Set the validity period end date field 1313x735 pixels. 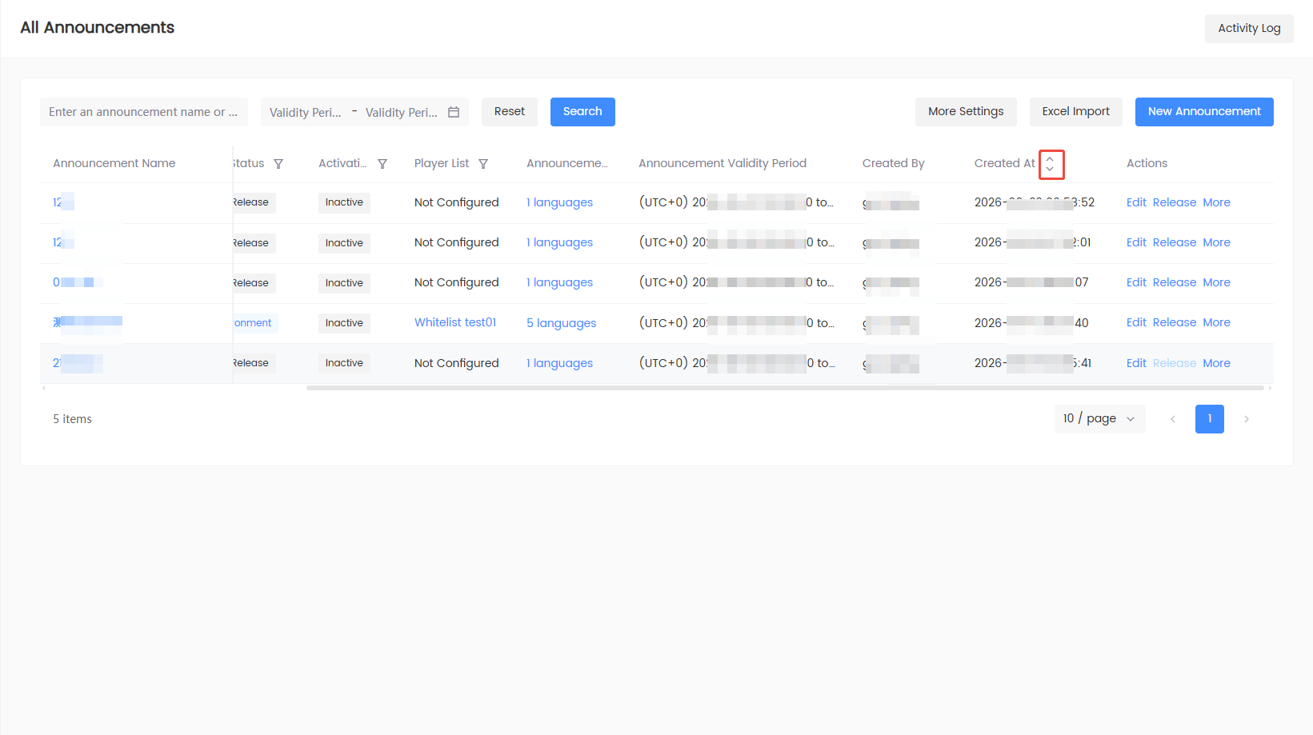click(x=402, y=113)
